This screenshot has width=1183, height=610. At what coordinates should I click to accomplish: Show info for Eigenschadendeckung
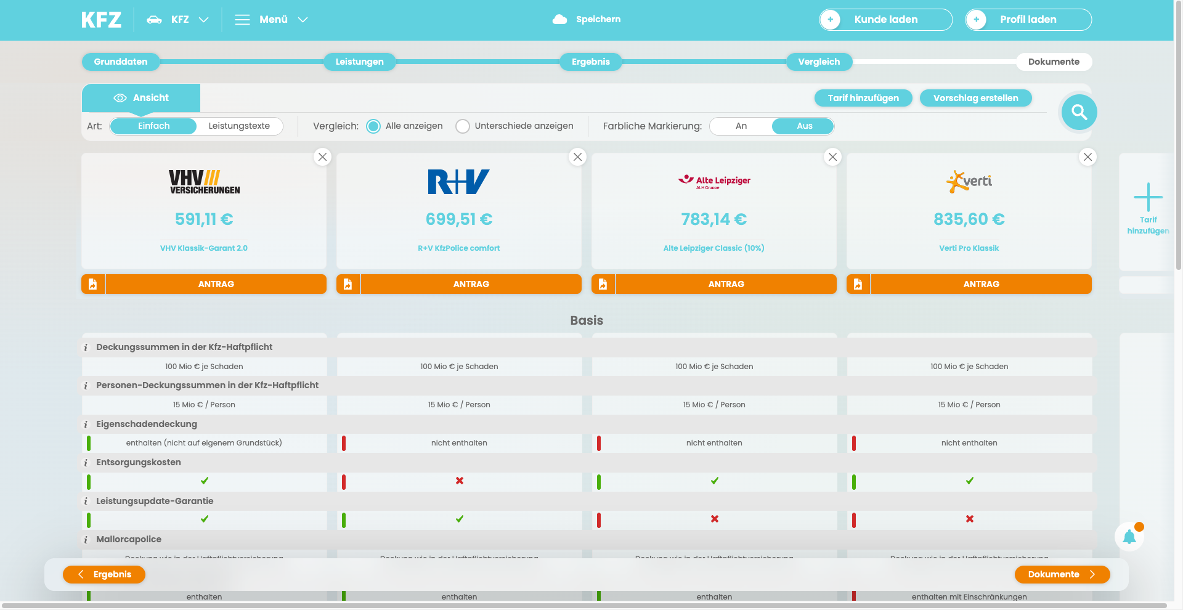coord(86,425)
